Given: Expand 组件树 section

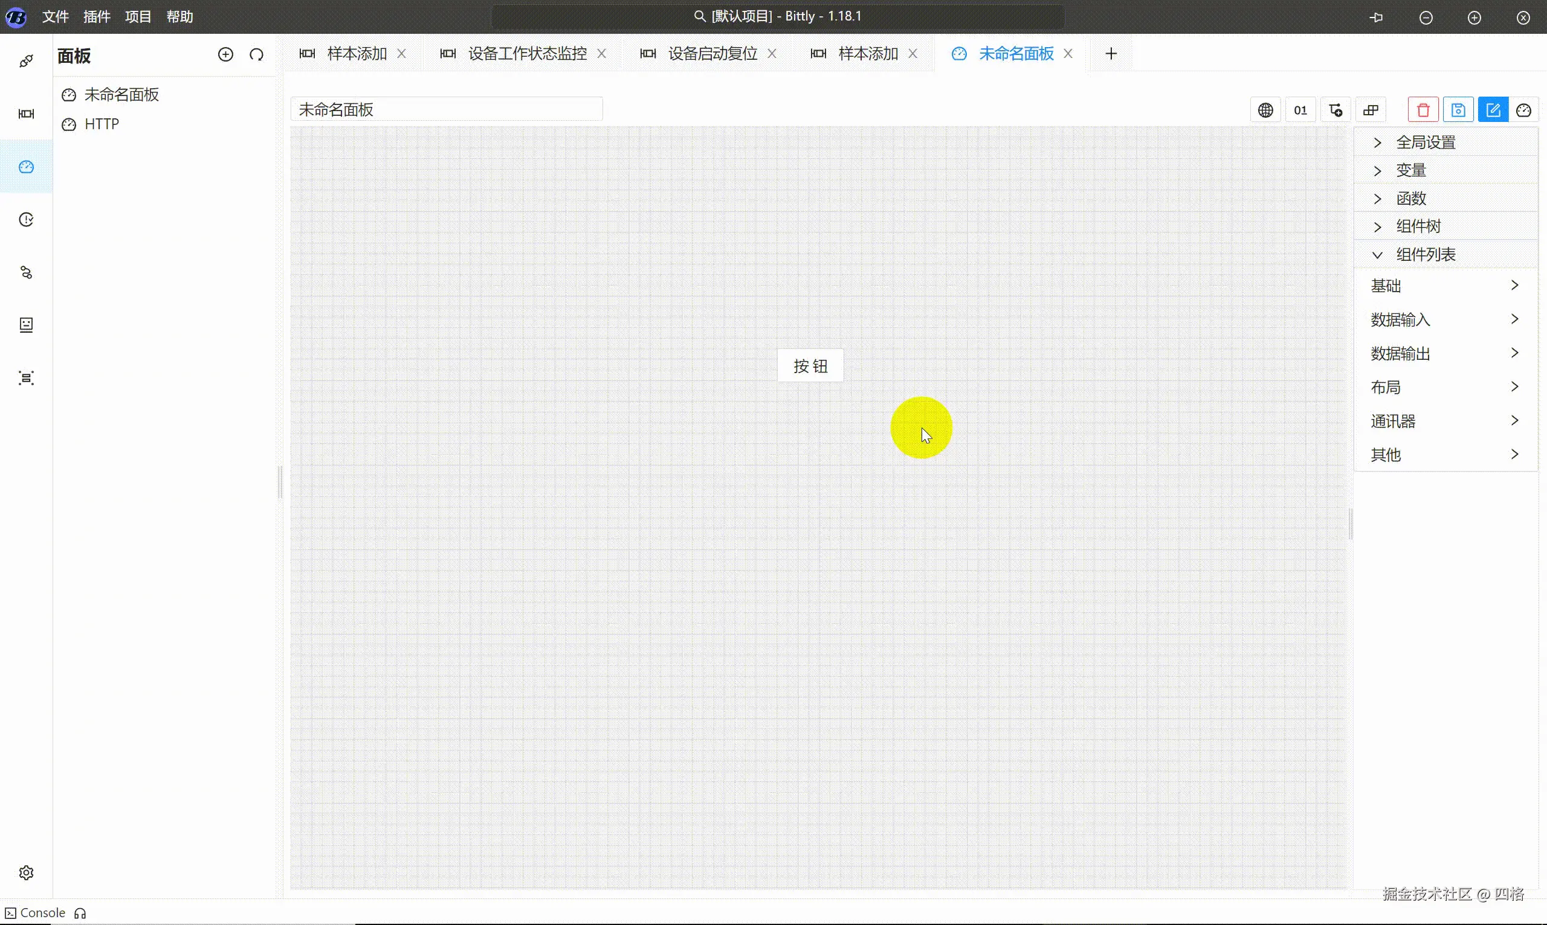Looking at the screenshot, I should pyautogui.click(x=1446, y=226).
